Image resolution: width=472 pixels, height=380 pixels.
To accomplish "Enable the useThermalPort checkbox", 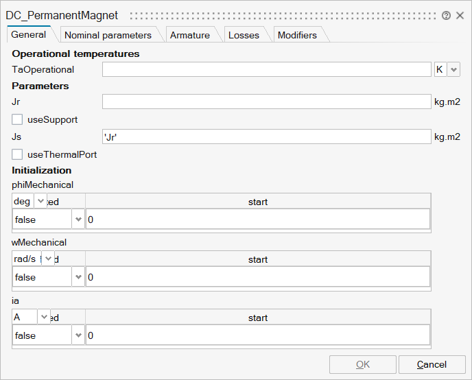I will (17, 154).
